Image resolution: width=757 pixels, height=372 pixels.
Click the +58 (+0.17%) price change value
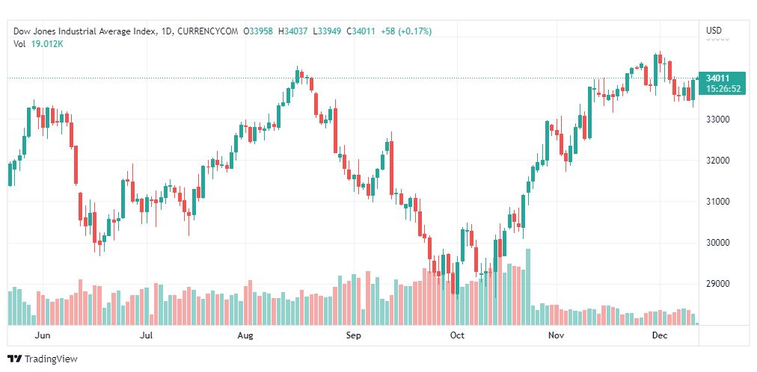[406, 31]
